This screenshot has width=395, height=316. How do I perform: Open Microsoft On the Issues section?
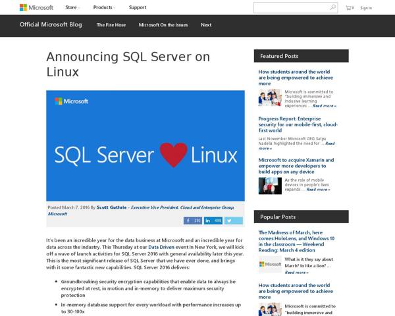click(163, 25)
